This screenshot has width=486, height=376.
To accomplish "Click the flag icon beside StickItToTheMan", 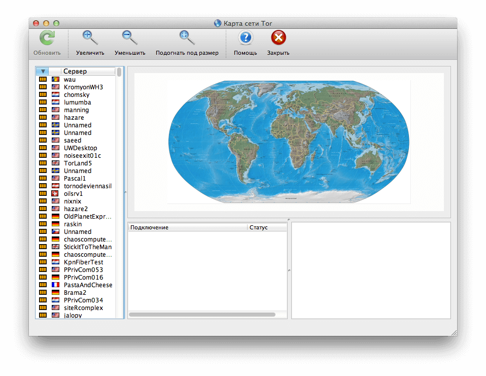I will click(55, 247).
